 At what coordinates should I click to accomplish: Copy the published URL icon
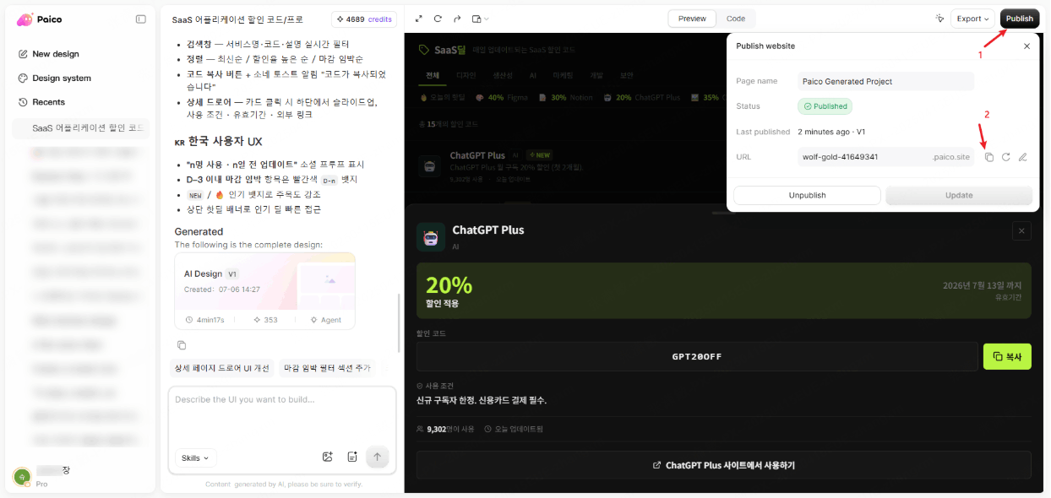(x=989, y=157)
